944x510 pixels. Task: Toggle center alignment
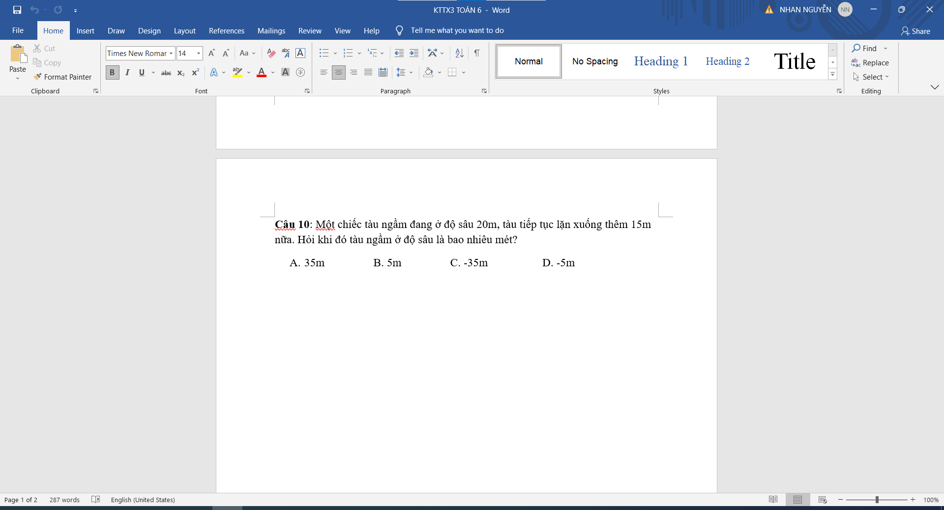coord(339,72)
